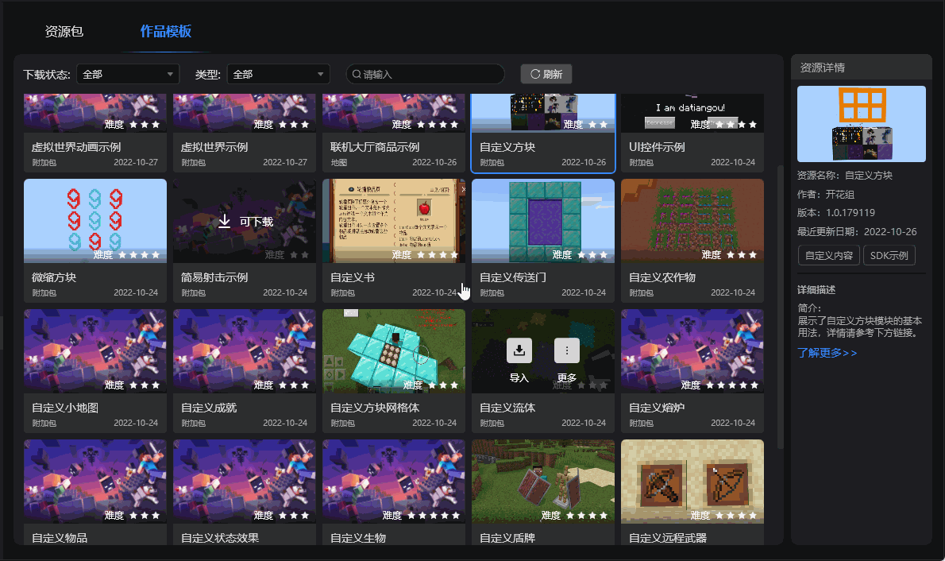Choose the UI控件示例 thumbnail
This screenshot has width=945, height=561.
pyautogui.click(x=692, y=113)
